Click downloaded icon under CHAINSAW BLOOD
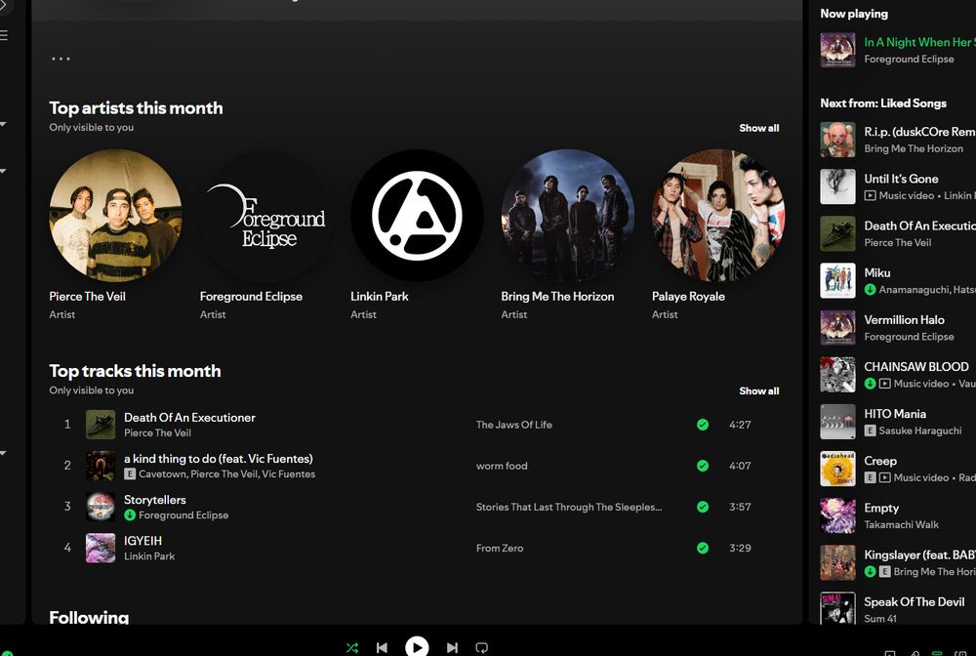Viewport: 976px width, 656px height. pos(870,384)
